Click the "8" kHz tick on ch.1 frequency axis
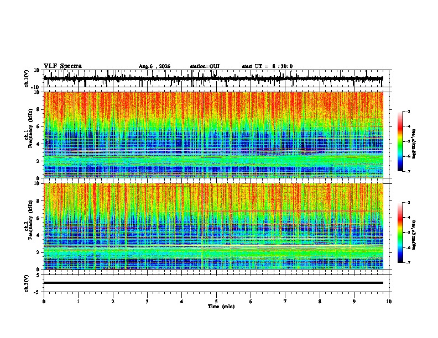The width and height of the screenshot is (438, 338). 38,109
